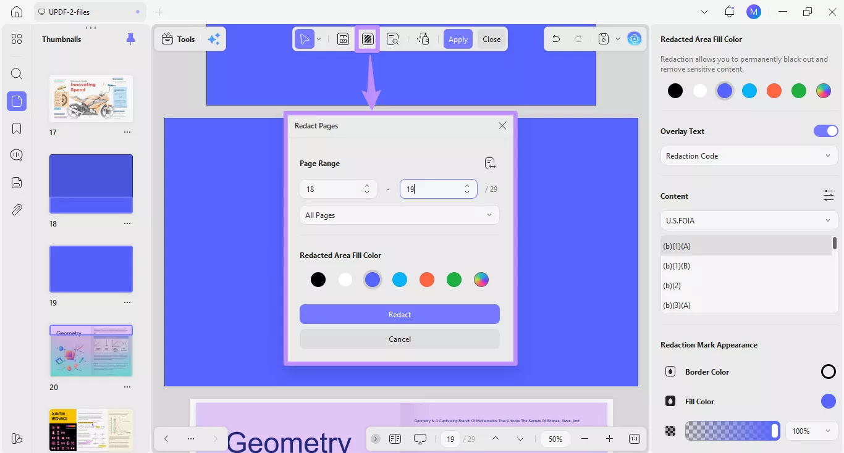Open options menu for thumbnail 19
The width and height of the screenshot is (844, 453).
(127, 302)
